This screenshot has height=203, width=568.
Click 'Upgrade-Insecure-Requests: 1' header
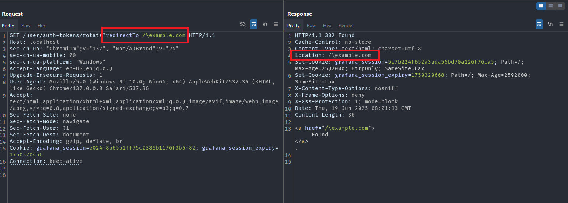click(56, 75)
